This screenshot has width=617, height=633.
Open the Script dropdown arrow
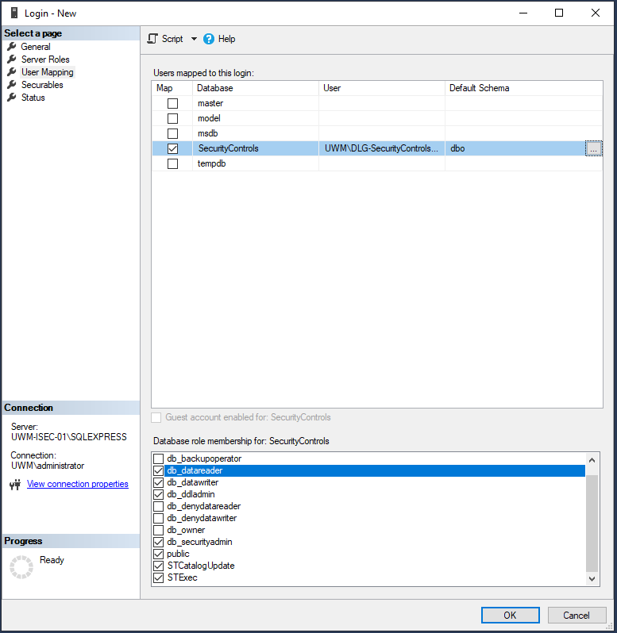(x=194, y=39)
